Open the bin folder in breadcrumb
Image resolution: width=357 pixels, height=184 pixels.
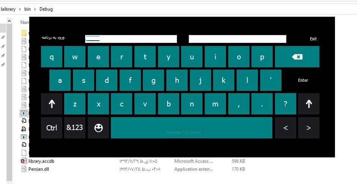[x=28, y=9]
